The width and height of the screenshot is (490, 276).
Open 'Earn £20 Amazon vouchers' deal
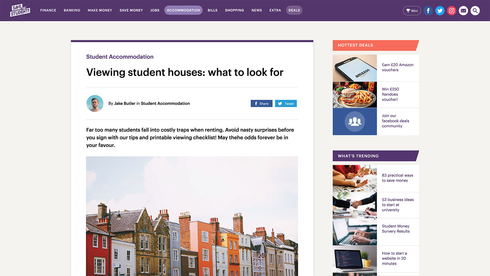(x=397, y=67)
